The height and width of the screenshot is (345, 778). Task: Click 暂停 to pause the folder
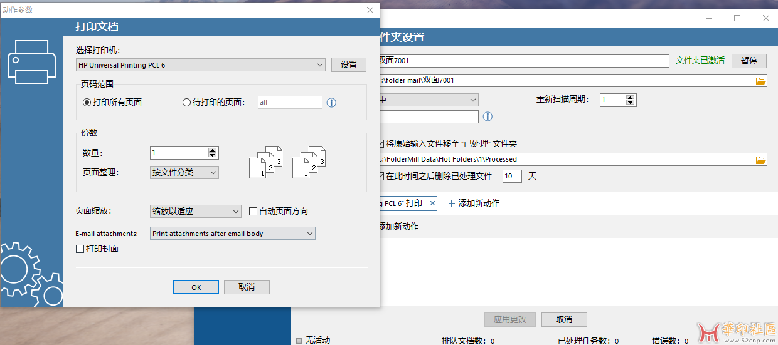point(749,61)
